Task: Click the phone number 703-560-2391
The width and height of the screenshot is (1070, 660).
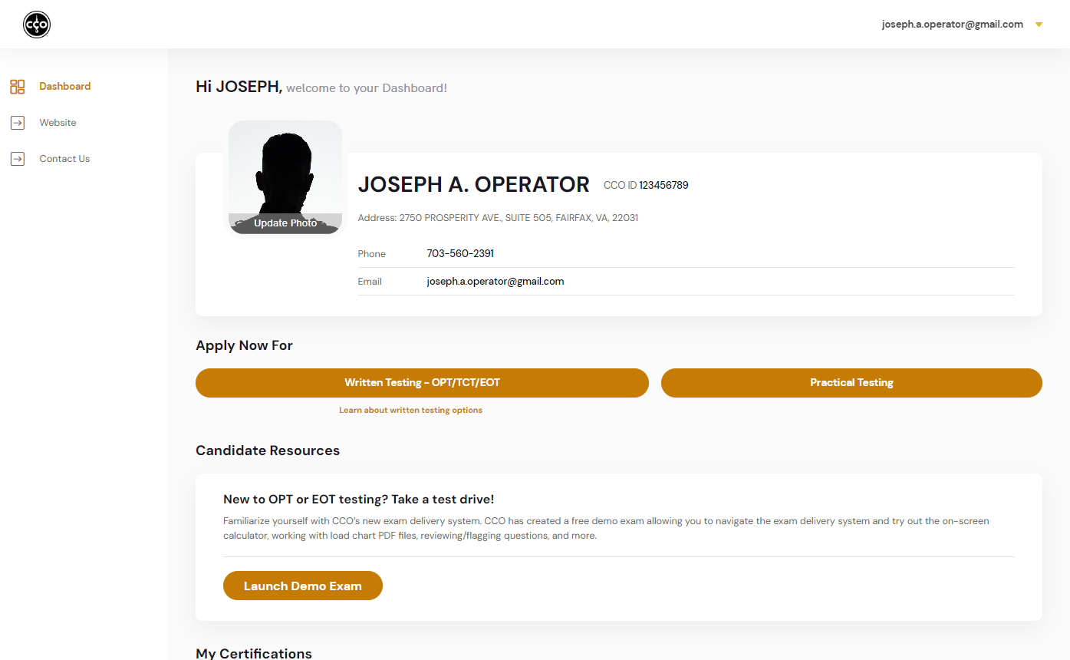Action: coord(460,254)
